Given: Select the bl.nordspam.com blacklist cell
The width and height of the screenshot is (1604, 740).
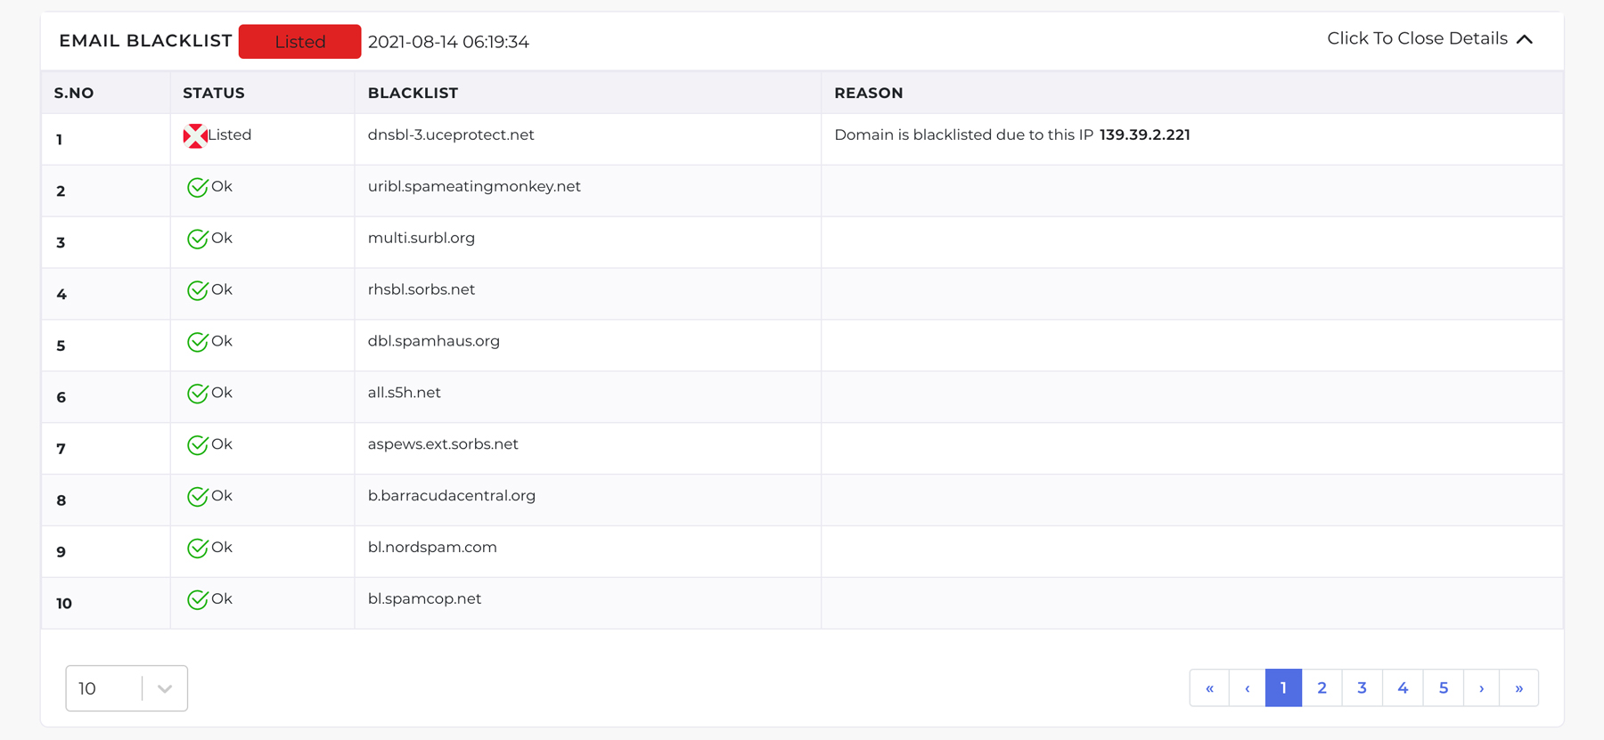Looking at the screenshot, I should coord(588,552).
